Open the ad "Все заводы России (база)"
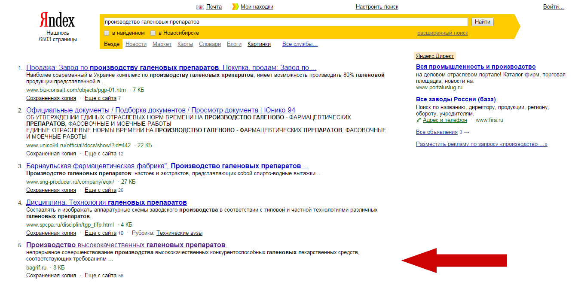575x282 pixels. 456,100
